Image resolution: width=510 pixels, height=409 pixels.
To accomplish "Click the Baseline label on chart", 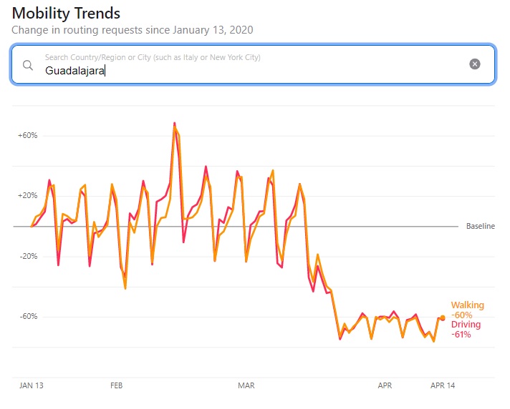I will click(480, 227).
